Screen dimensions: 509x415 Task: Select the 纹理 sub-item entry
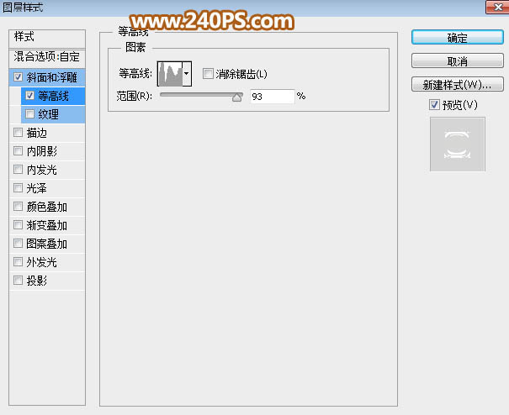pos(49,114)
